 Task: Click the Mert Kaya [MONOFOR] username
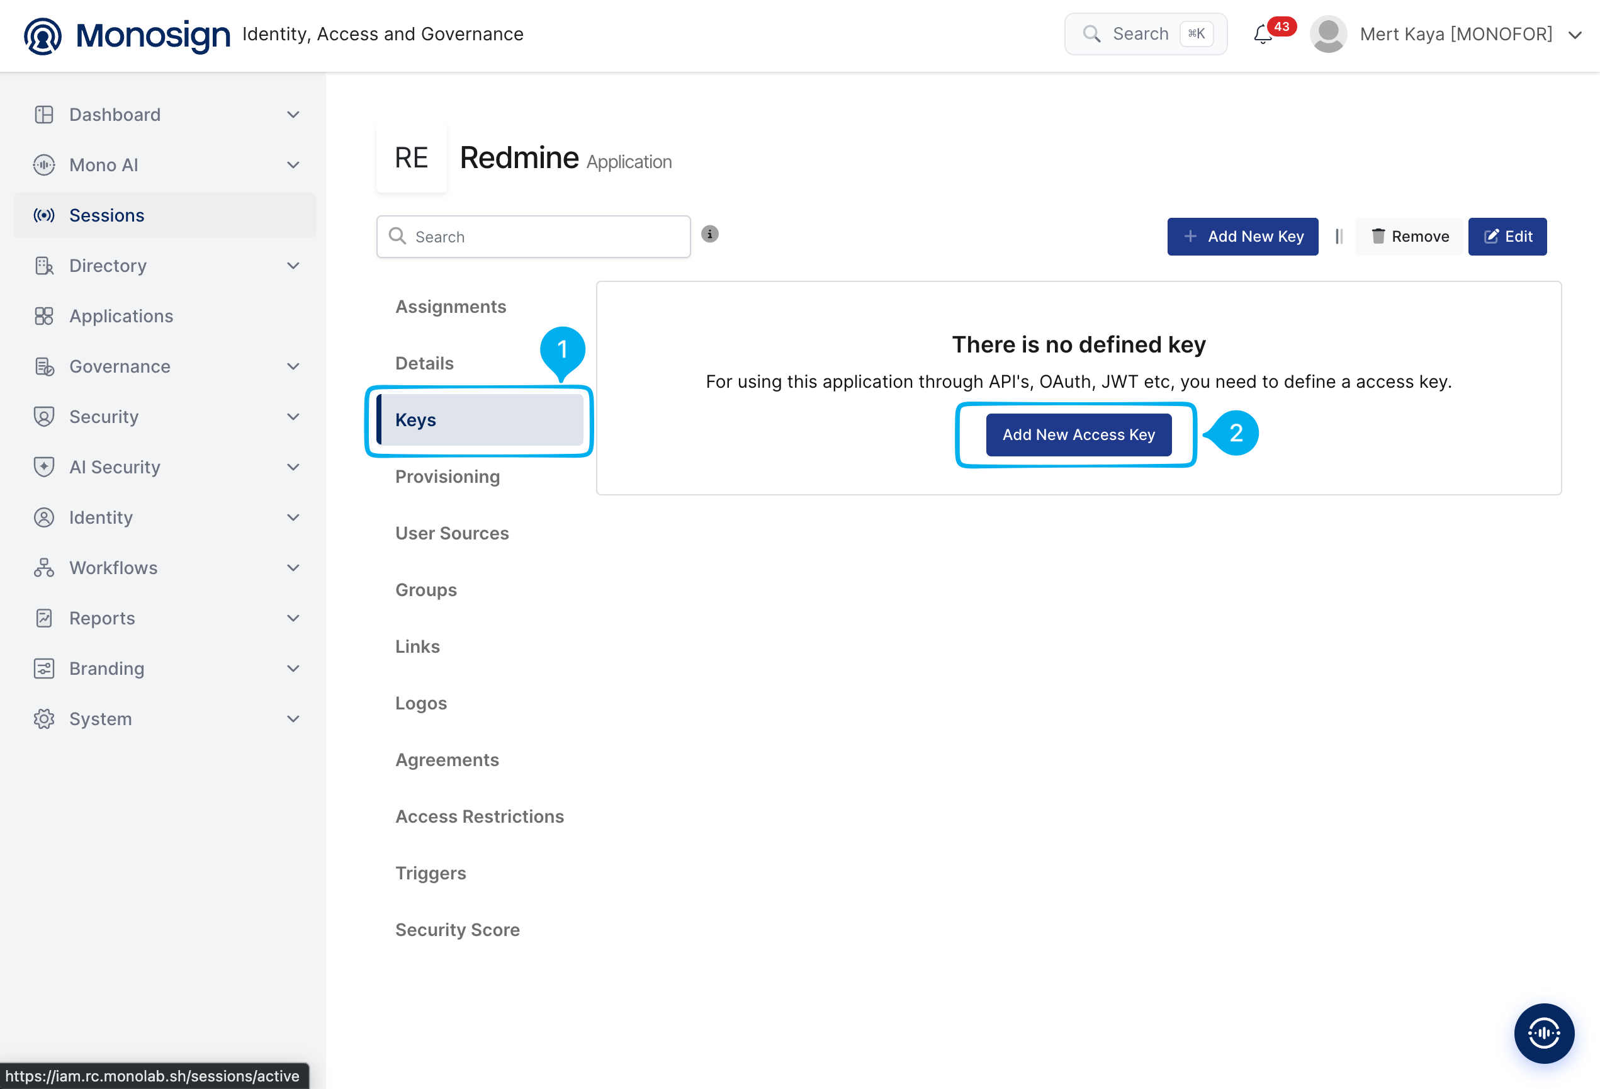1456,35
